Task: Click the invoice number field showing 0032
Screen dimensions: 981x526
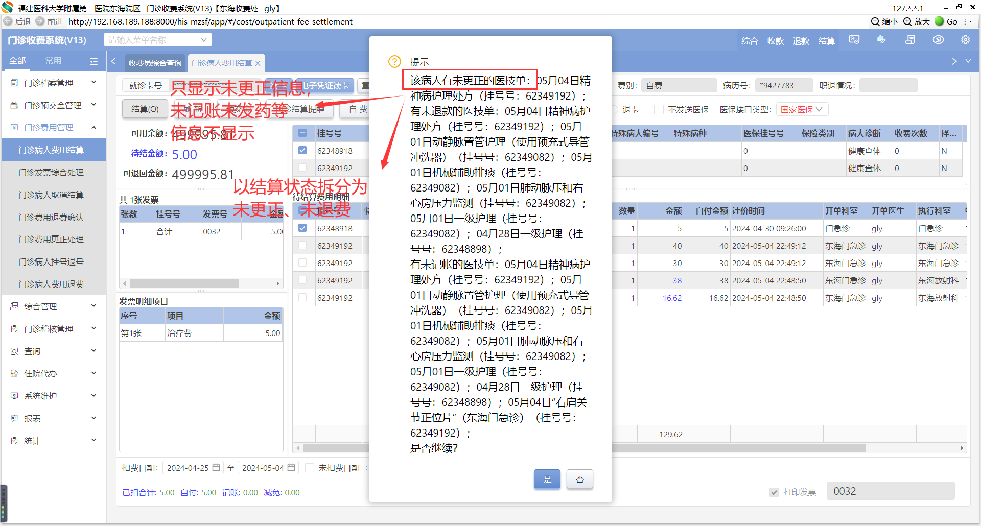Action: (891, 491)
